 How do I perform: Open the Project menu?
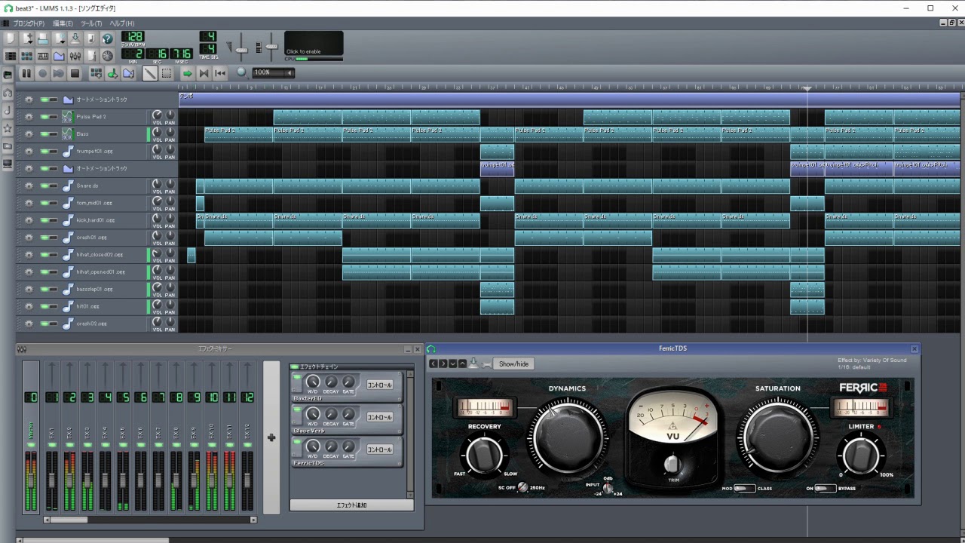pos(29,23)
